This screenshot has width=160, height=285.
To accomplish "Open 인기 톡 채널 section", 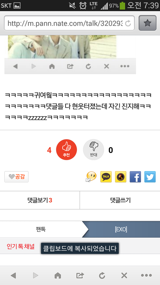I will [x=20, y=247].
